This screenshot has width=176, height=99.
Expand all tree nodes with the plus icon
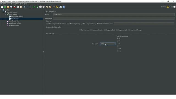point(24,7)
